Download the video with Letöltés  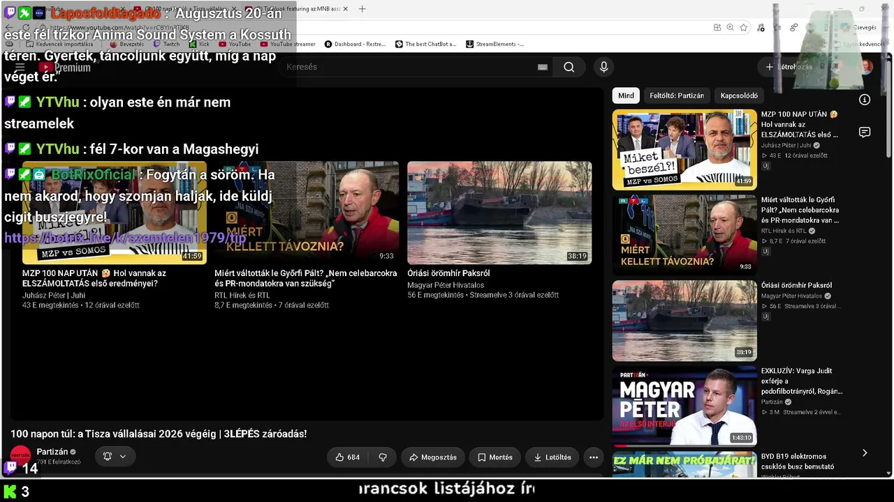[x=552, y=457]
